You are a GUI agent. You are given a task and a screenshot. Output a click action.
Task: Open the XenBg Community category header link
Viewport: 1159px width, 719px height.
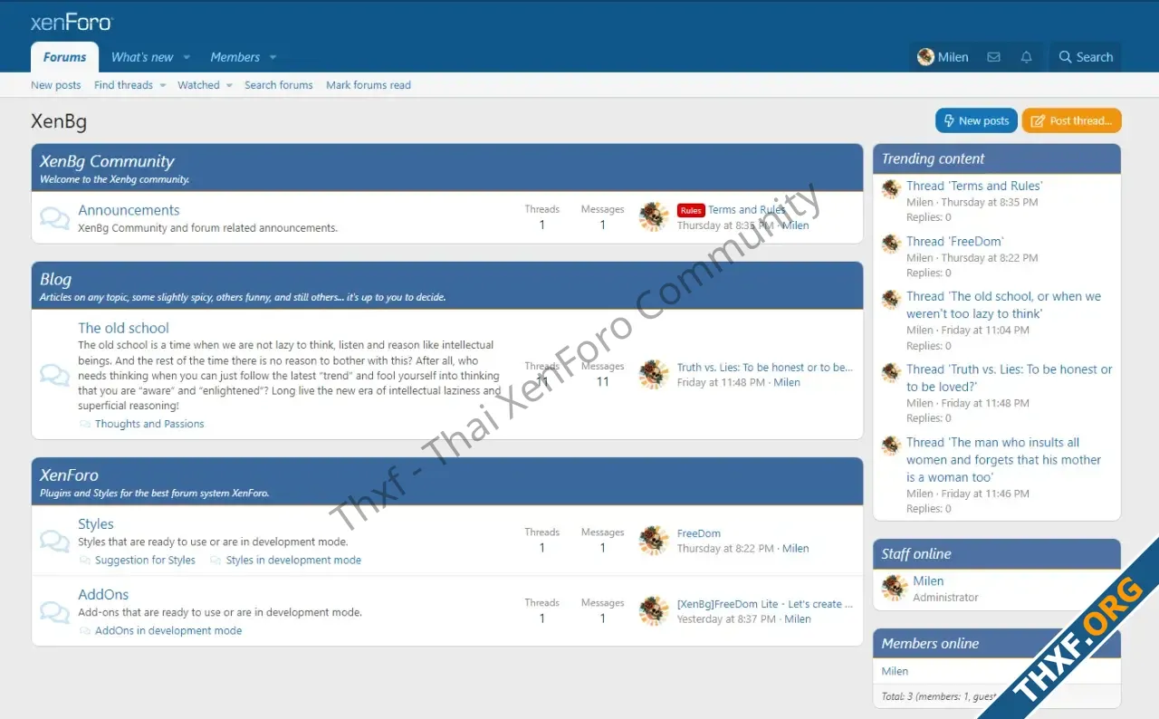[107, 161]
